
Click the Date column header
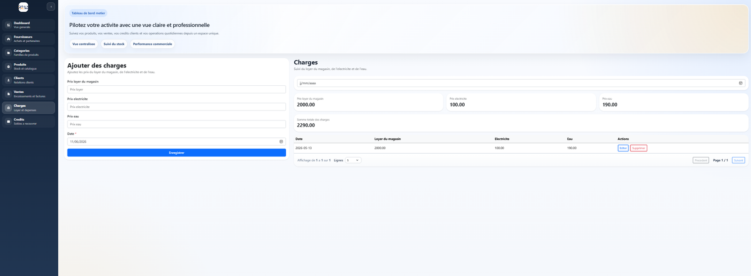[x=299, y=139]
